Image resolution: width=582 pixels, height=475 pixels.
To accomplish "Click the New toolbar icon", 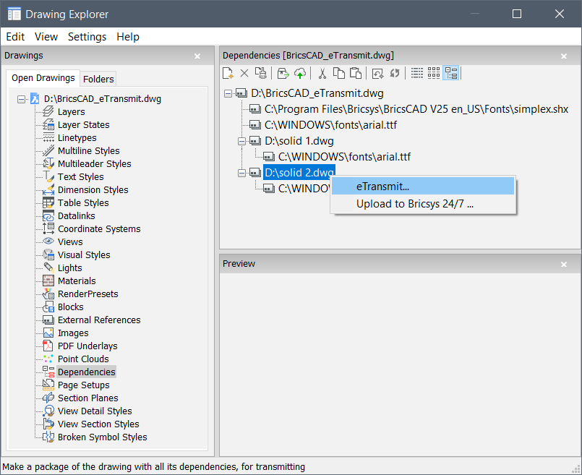I will (228, 73).
